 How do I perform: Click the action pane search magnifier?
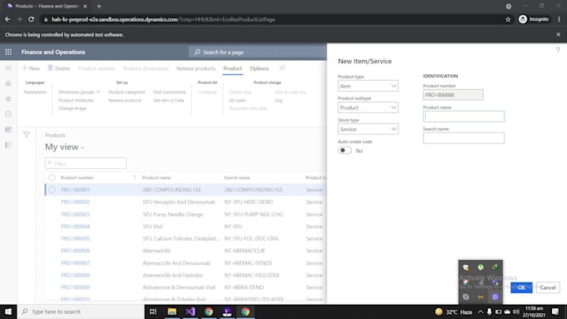point(282,68)
